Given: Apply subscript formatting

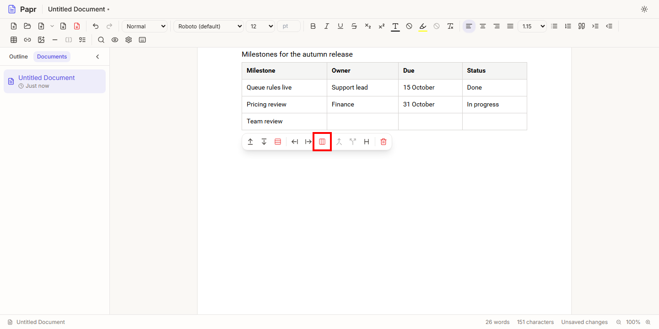Looking at the screenshot, I should 368,26.
